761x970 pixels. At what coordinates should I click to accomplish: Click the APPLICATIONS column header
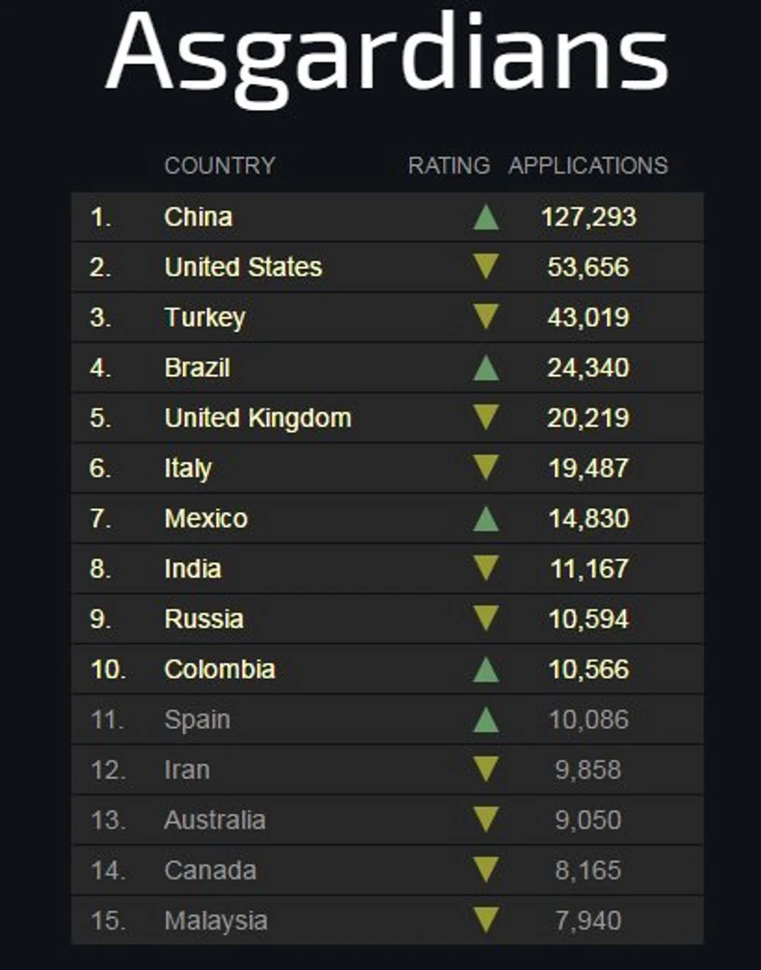click(588, 166)
